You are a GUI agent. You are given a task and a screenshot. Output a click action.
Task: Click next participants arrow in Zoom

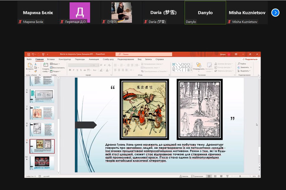[275, 12]
